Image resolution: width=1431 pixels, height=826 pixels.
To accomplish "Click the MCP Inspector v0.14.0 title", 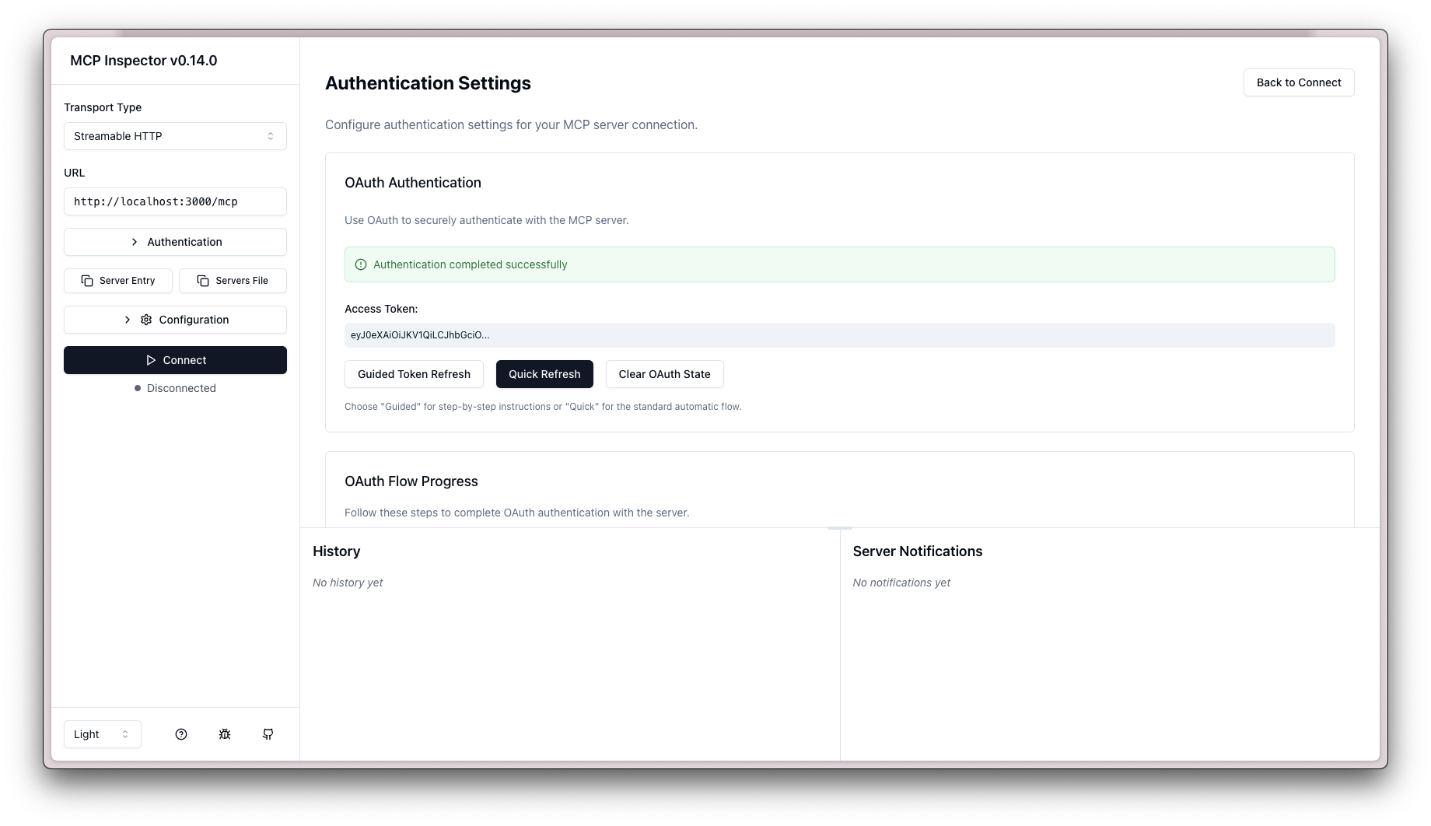I will (144, 61).
